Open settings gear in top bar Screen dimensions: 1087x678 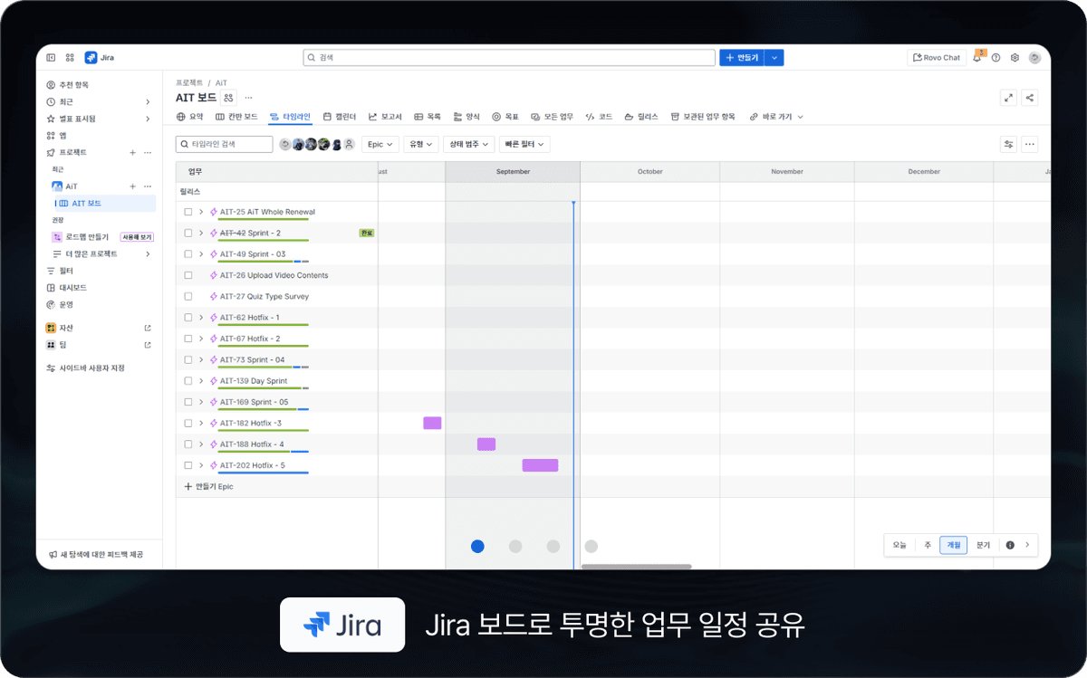click(x=1015, y=58)
